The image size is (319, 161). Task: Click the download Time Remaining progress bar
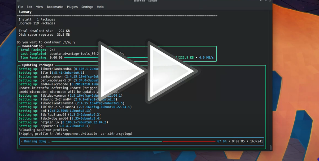tap(82, 58)
